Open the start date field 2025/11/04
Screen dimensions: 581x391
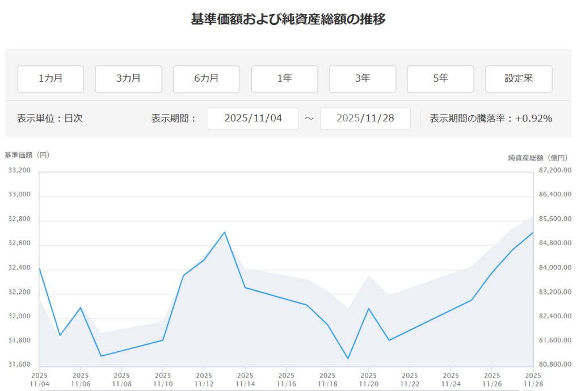pos(253,119)
